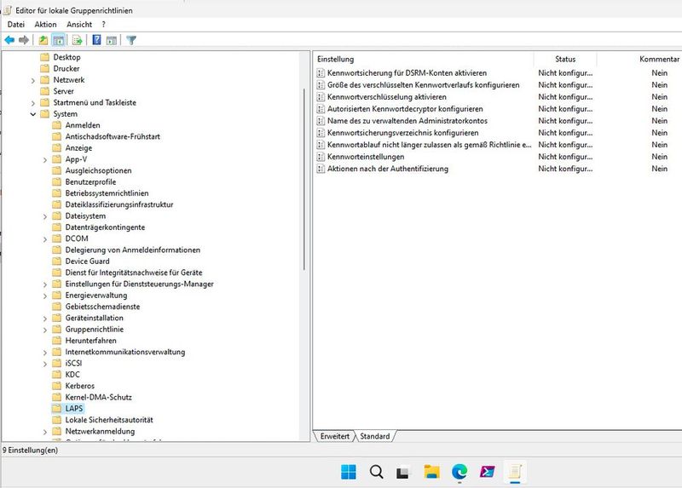Click the policy icon beside Kennworteinstellungen

(x=321, y=157)
